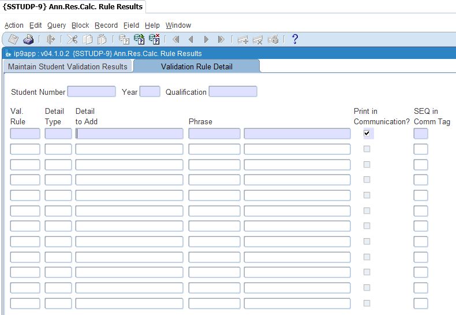Select the Validation Rule Detail tab

point(197,66)
